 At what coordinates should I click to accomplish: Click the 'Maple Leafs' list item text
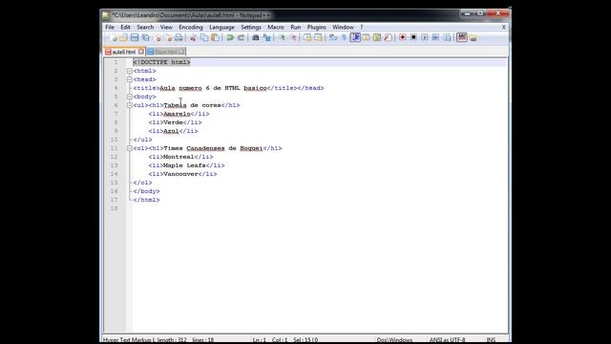click(184, 165)
